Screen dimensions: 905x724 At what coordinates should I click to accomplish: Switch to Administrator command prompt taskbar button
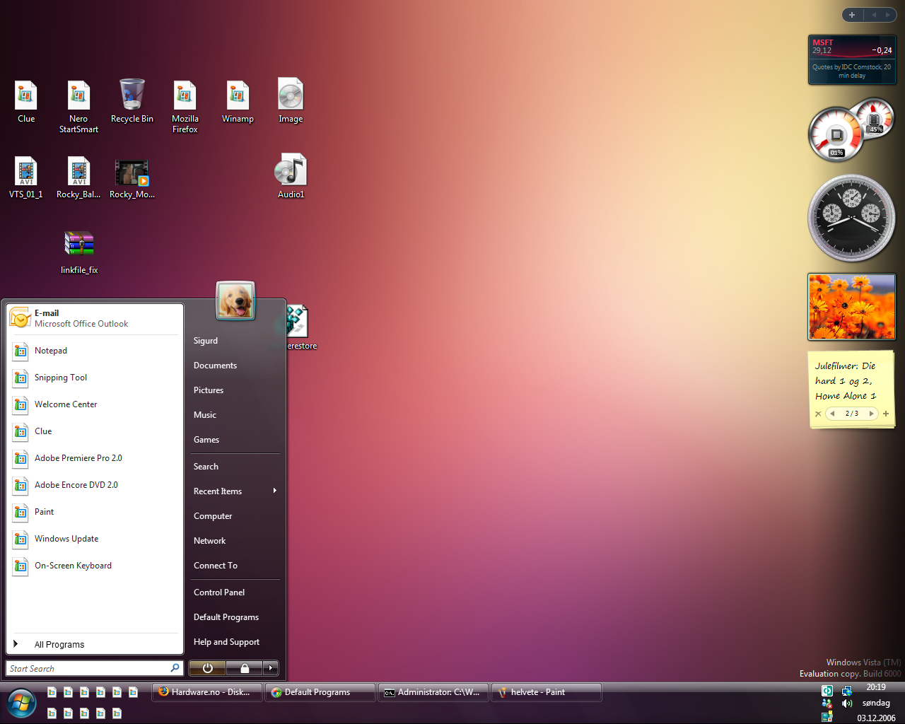coord(433,692)
